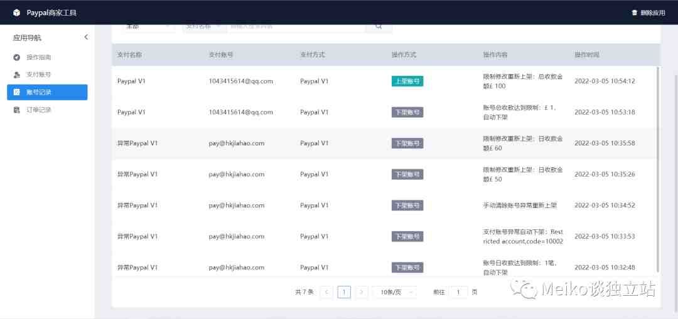Click the 总收款金额£ 100 operation text
Screen dimensions: 678x319
523,81
